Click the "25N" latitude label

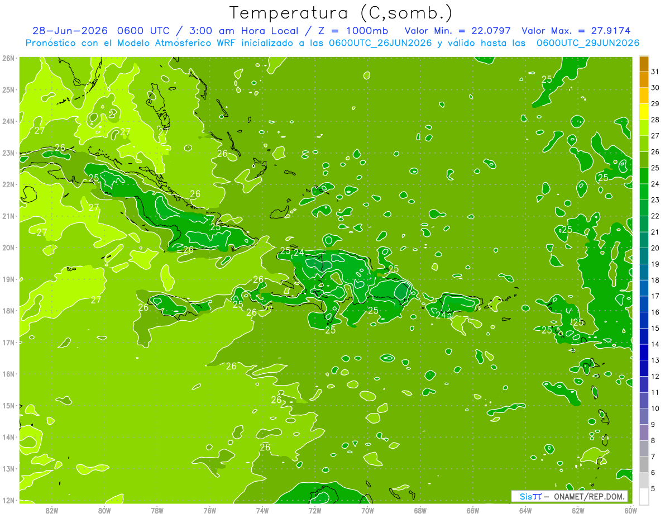tap(8, 89)
